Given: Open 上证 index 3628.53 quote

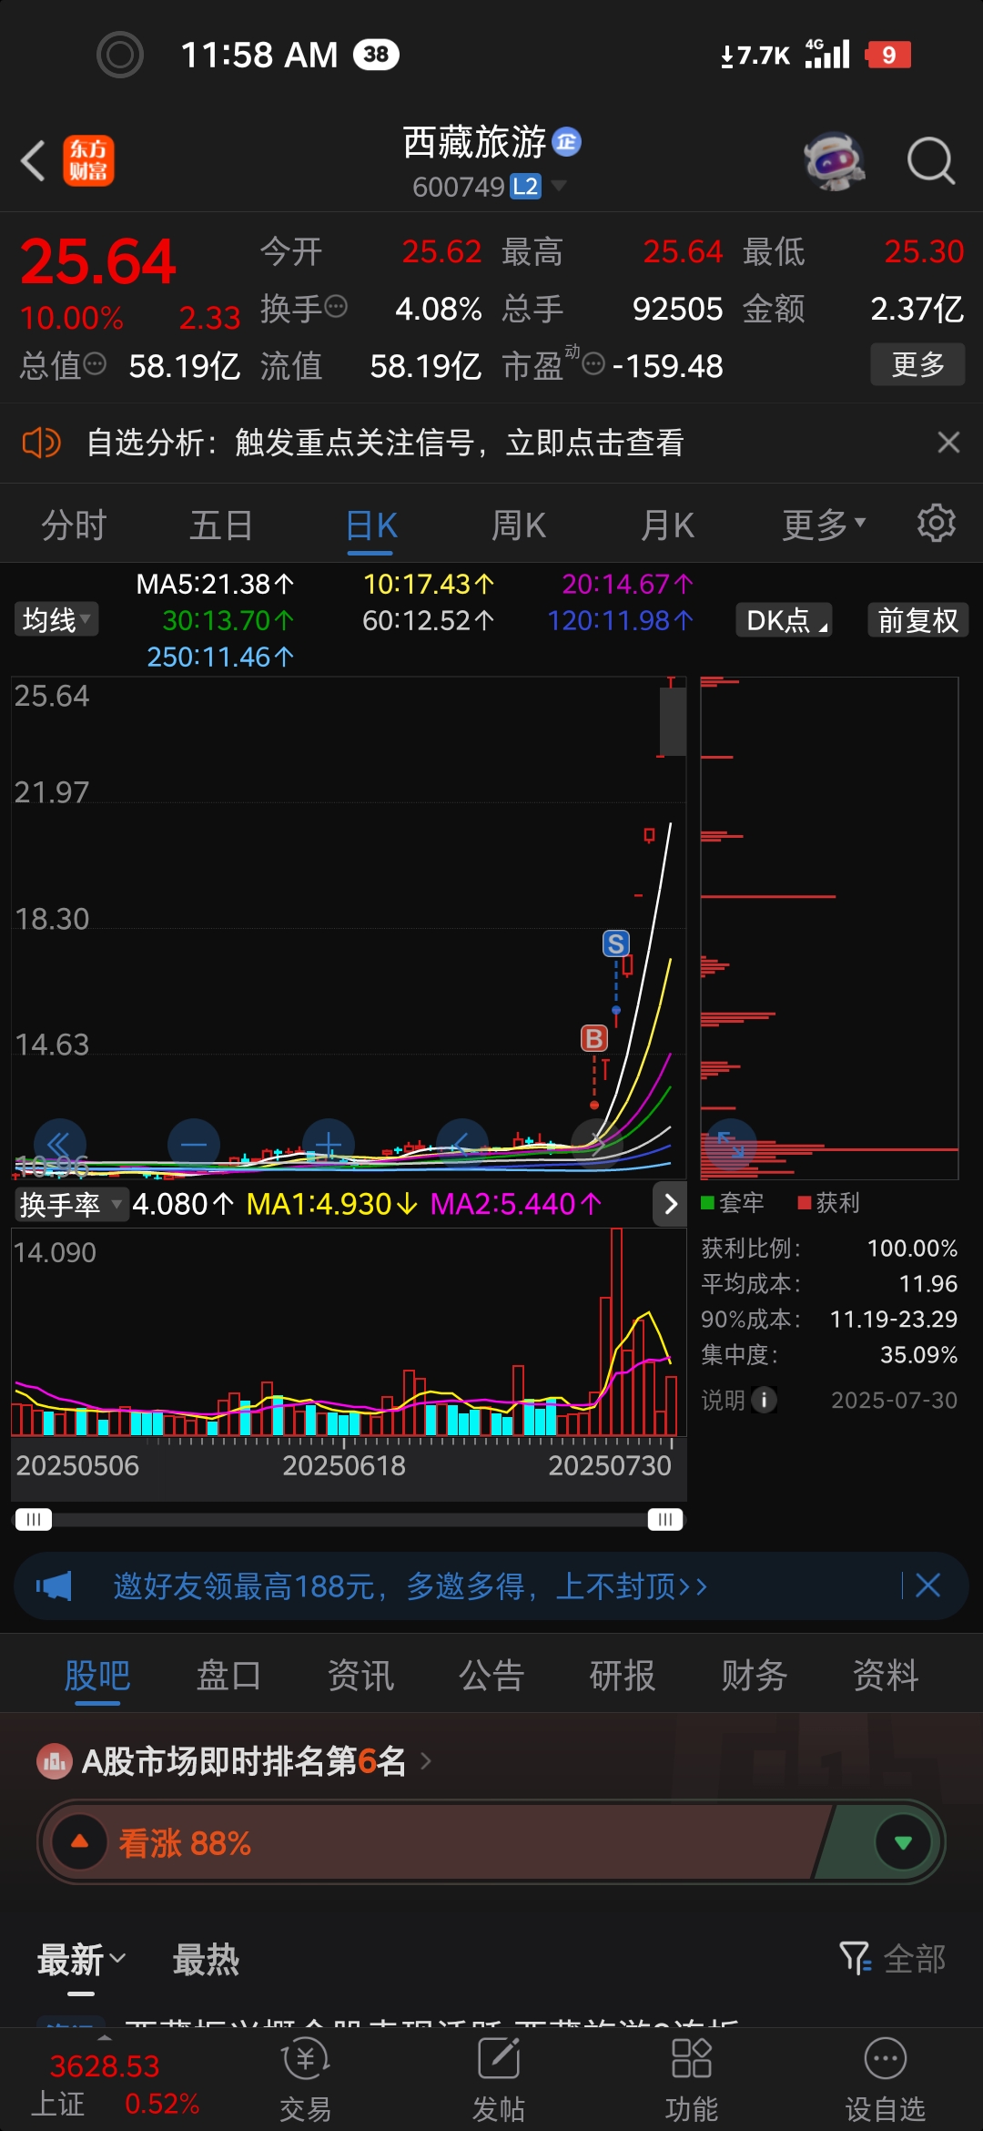Looking at the screenshot, I should [x=115, y=2085].
